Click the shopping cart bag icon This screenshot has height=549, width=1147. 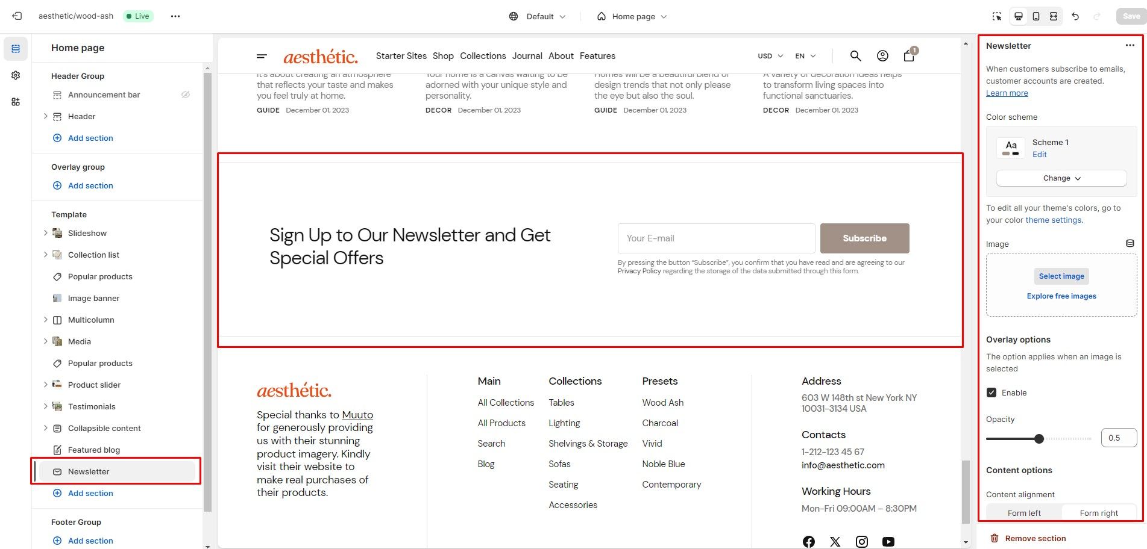[x=909, y=56]
